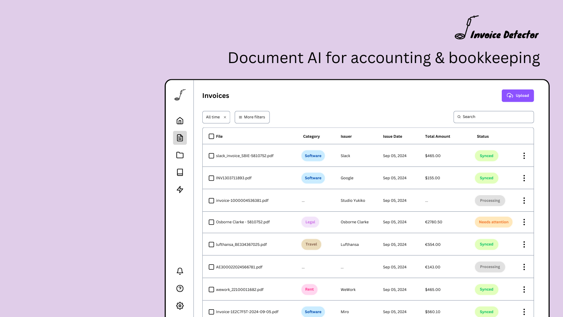Screen dimensions: 563x317
Task: Open the Home dashboard from the sidebar
Action: 180,120
